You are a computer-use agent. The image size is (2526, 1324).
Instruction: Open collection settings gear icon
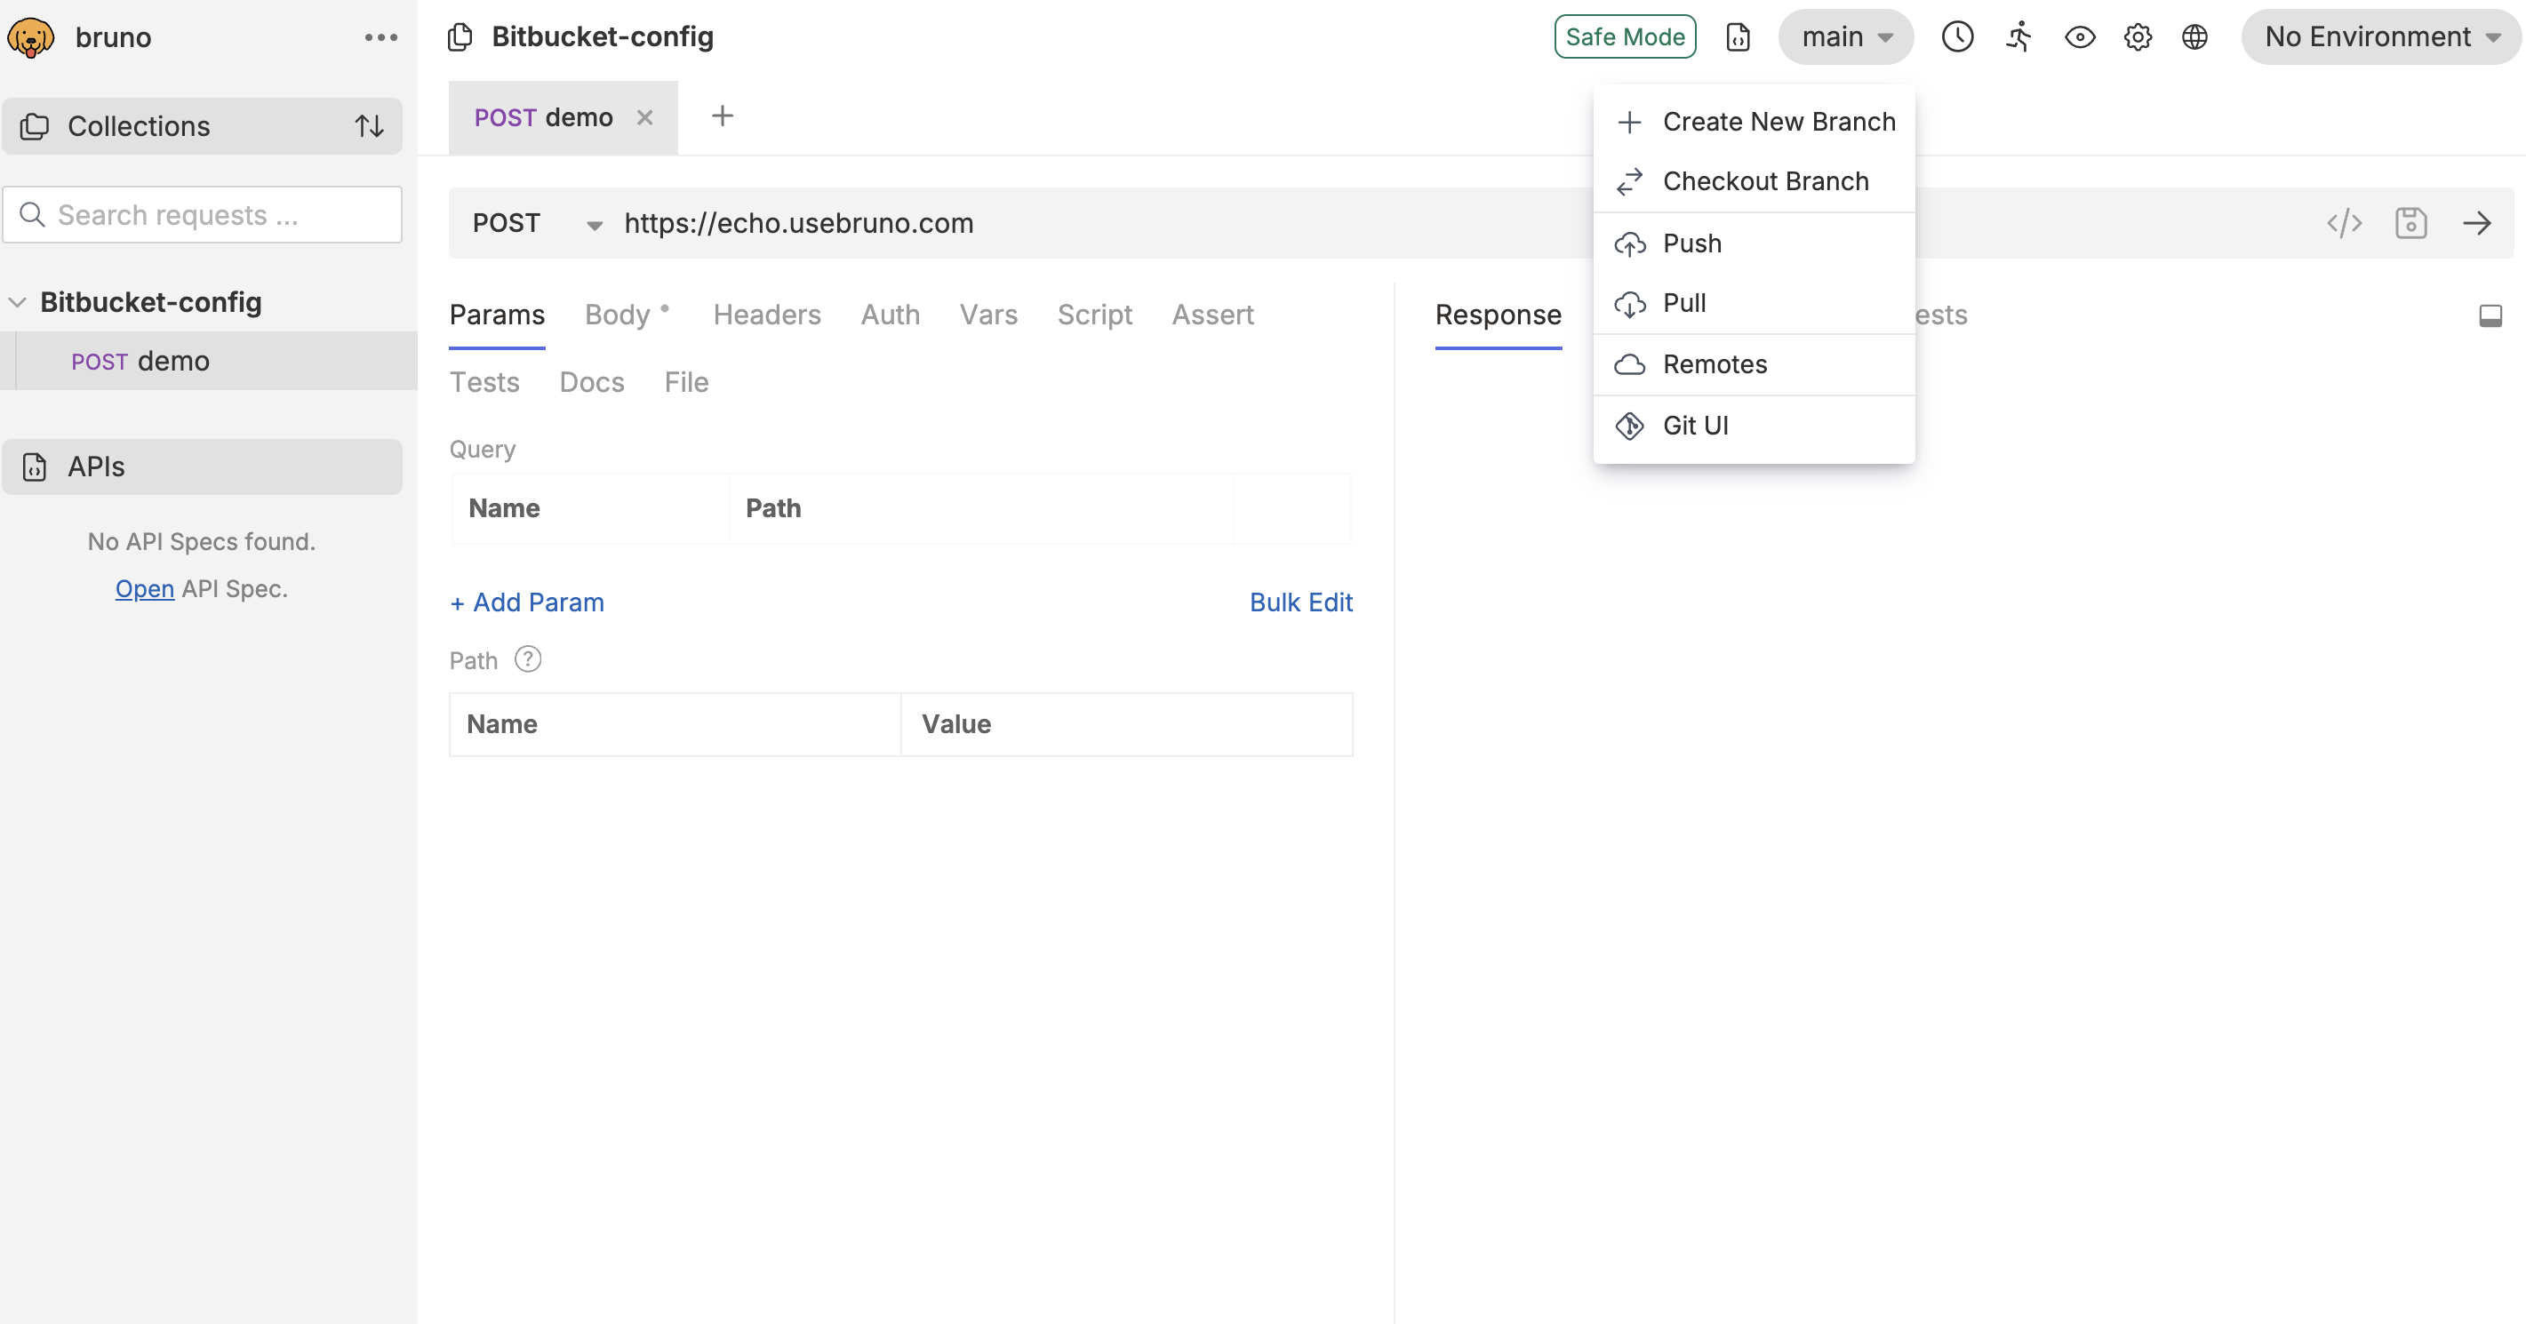pos(2138,37)
